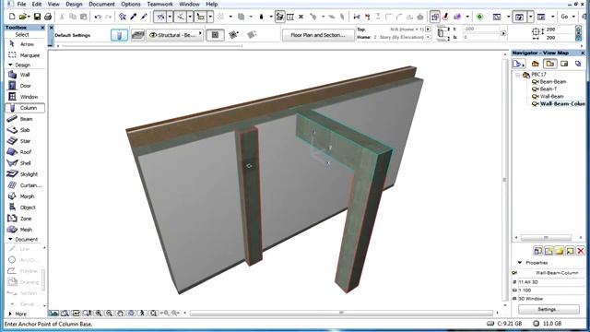Collapse the Properties section in Navigator
590x332 pixels.
[520, 263]
